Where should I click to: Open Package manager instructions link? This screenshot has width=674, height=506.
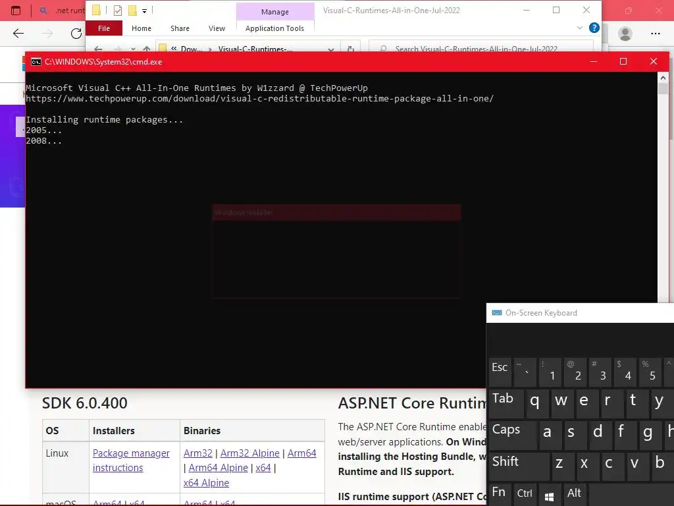coord(131,461)
